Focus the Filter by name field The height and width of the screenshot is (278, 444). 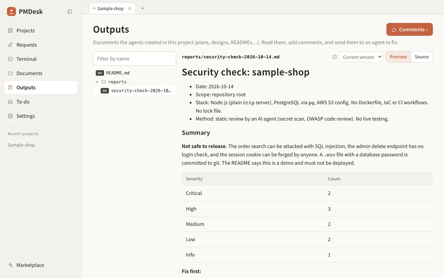pos(135,59)
